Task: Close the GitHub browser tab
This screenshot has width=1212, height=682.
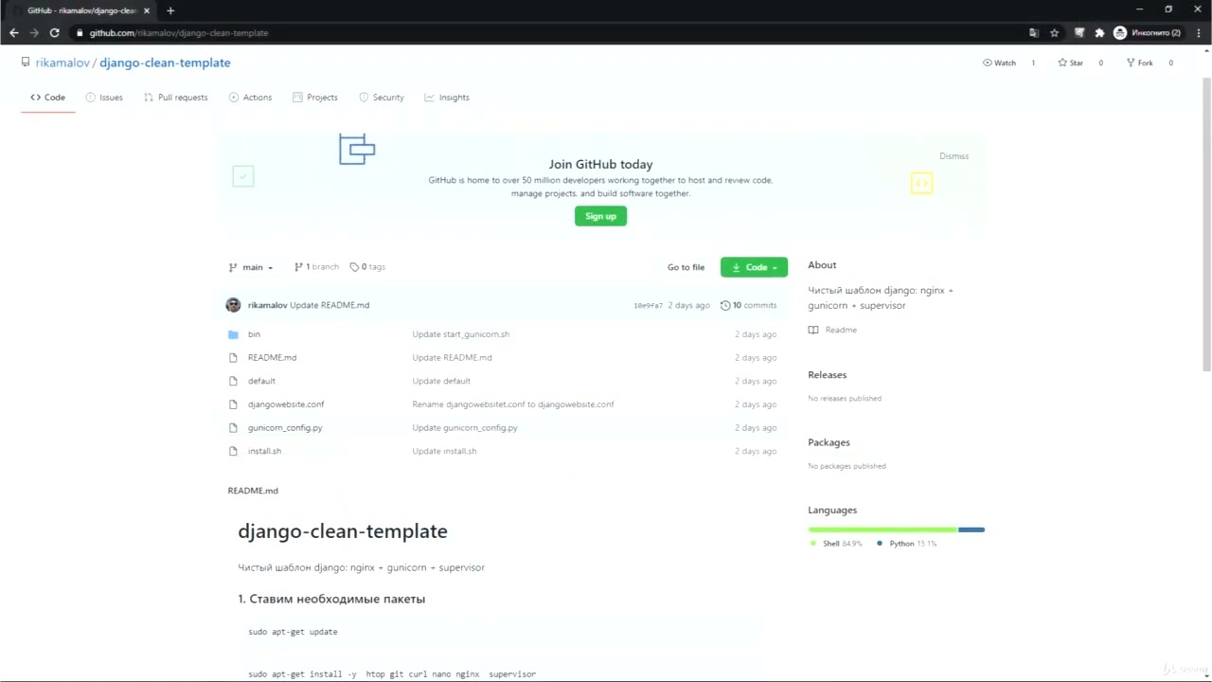Action: point(147,10)
